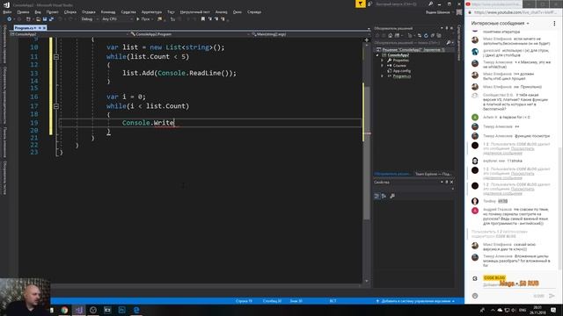Open the Проект menu
563x316 pixels.
[x=53, y=11]
